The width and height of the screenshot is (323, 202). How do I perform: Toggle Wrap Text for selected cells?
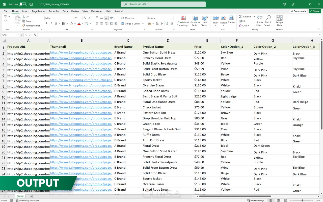pyautogui.click(x=128, y=18)
